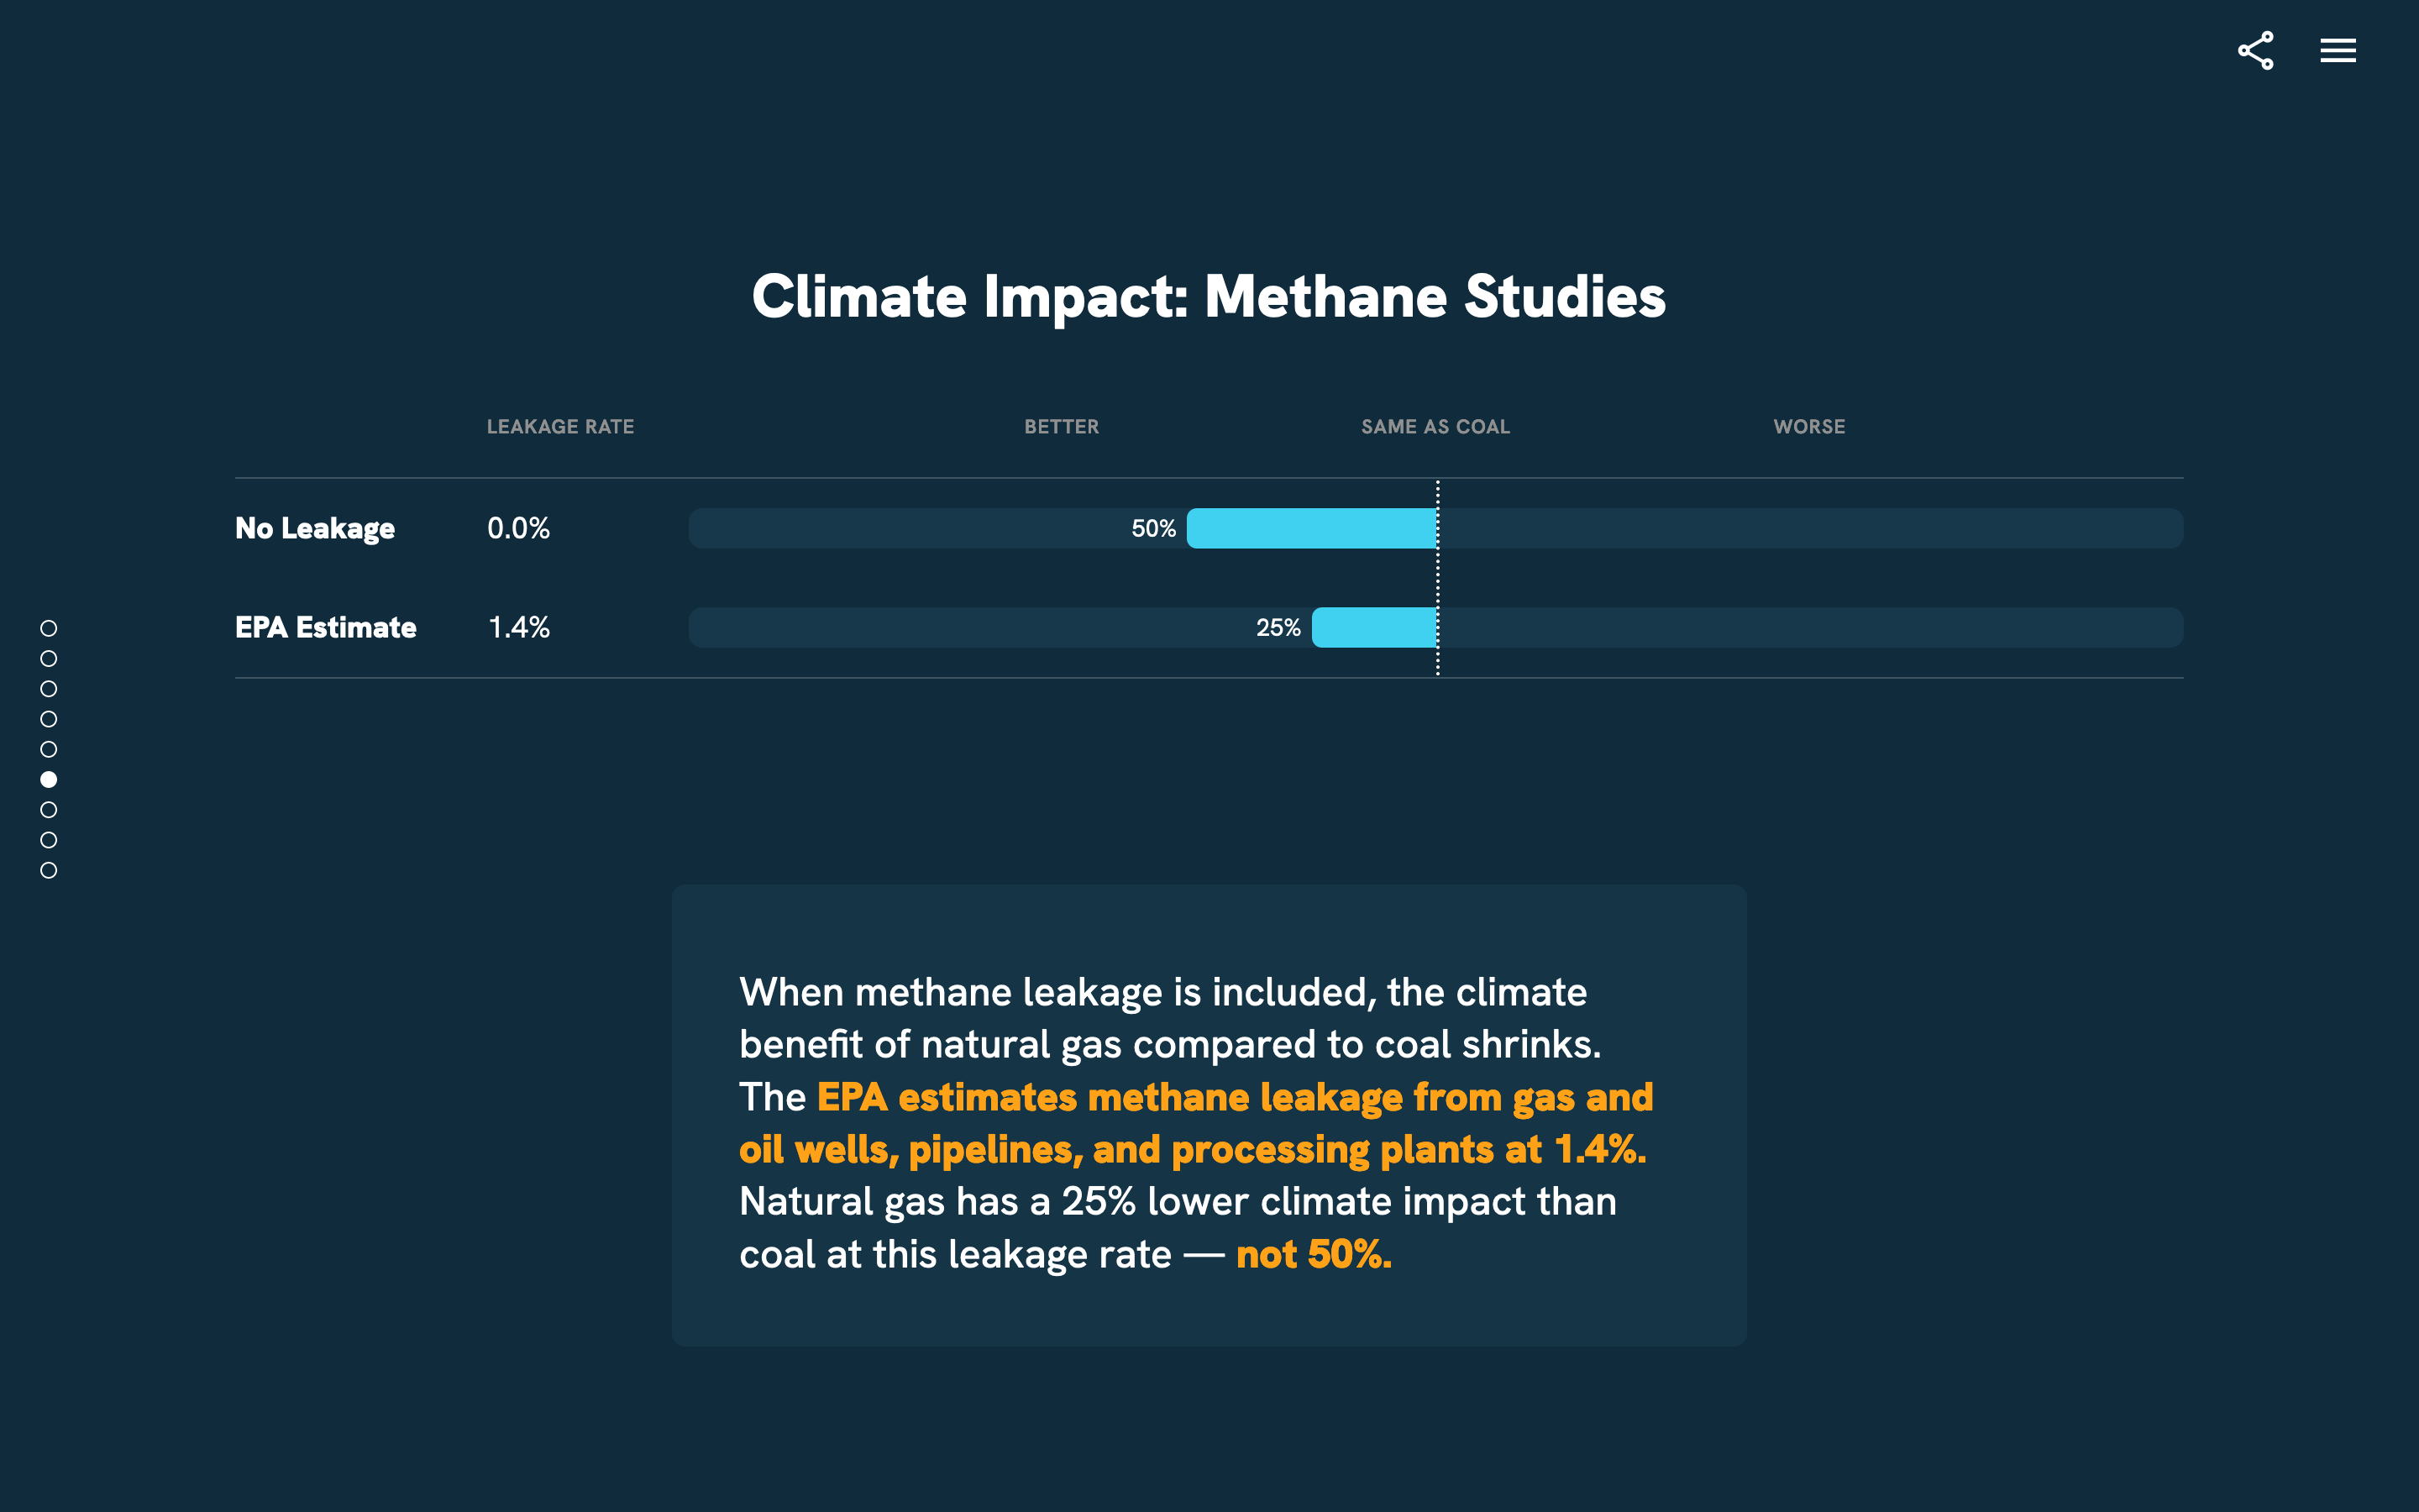Screen dimensions: 2419x1512
Task: Click the share icon
Action: [x=2255, y=50]
